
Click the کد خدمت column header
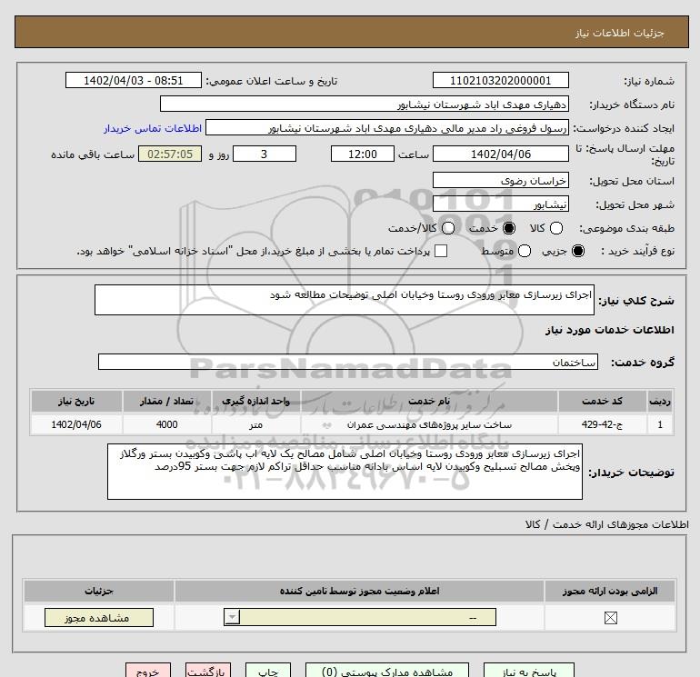click(602, 401)
